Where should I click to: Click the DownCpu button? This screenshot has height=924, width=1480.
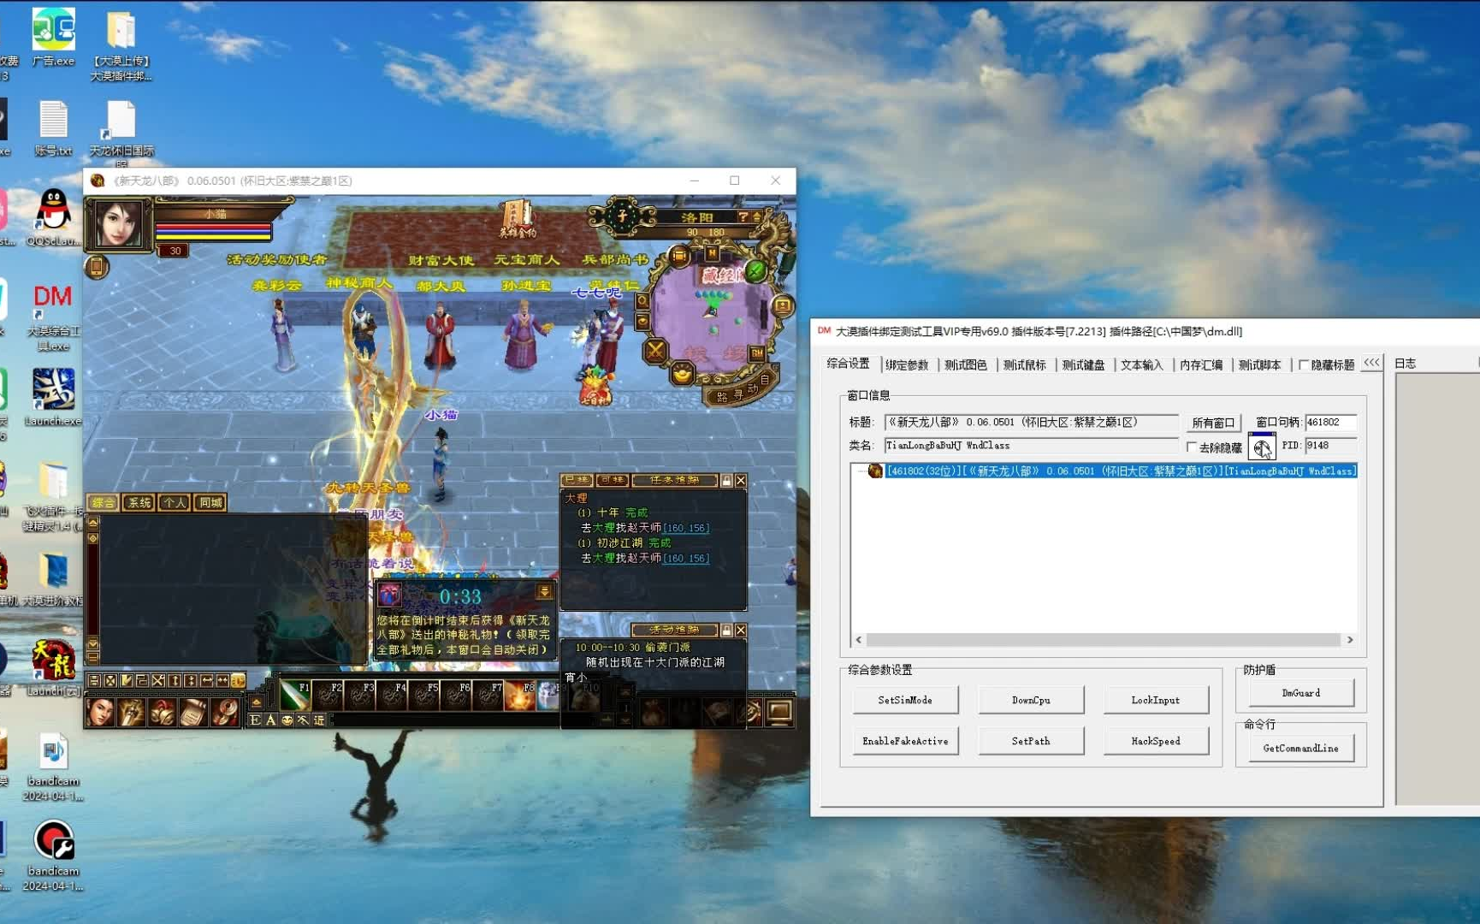(x=1031, y=700)
